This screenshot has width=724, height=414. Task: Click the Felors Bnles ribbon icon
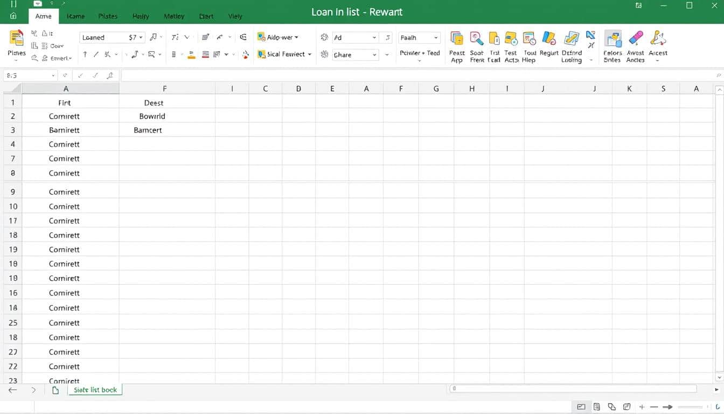pyautogui.click(x=612, y=38)
